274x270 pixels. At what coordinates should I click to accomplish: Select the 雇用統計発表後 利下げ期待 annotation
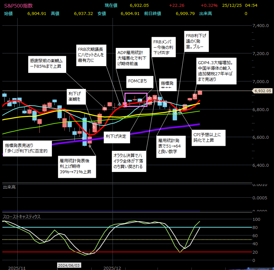coord(77,166)
